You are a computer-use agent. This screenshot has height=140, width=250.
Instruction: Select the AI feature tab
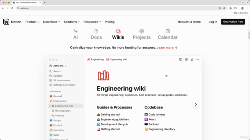click(75, 34)
